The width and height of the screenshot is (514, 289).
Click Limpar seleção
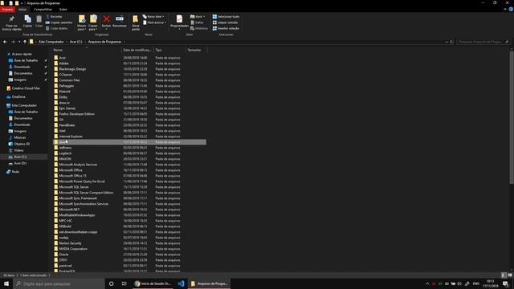(225, 22)
